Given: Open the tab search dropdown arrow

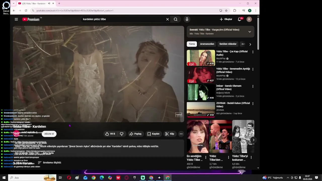Looking at the screenshot, I should 14,4.
